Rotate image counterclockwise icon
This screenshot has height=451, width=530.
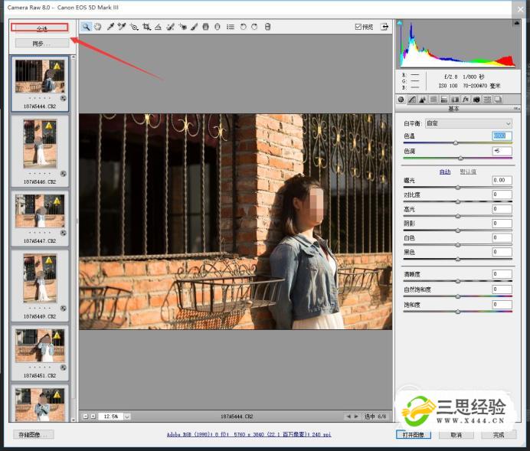[243, 27]
